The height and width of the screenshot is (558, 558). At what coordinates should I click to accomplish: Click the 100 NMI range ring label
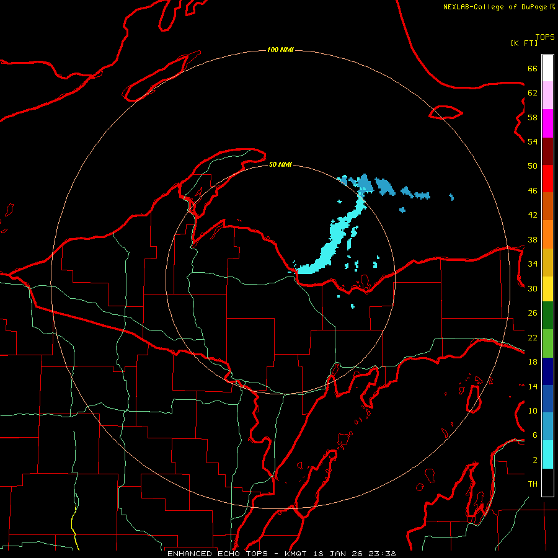280,50
